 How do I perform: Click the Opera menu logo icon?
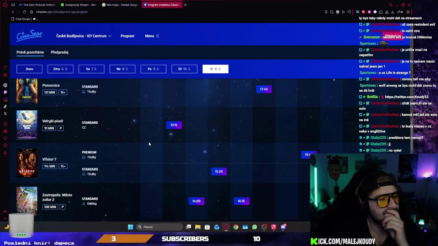(5, 5)
